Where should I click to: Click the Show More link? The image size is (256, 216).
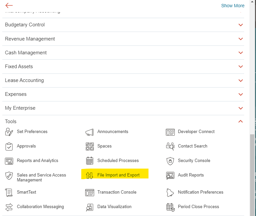coord(233,6)
